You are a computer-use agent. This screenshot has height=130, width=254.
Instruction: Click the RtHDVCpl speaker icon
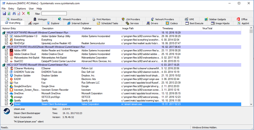tap(11, 43)
